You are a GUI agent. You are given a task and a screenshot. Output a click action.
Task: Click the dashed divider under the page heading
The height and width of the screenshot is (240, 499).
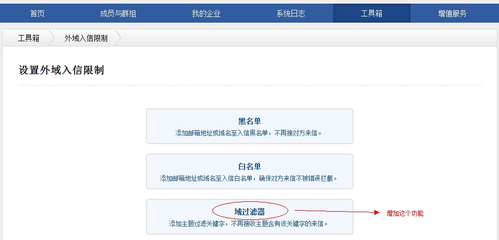pos(250,85)
